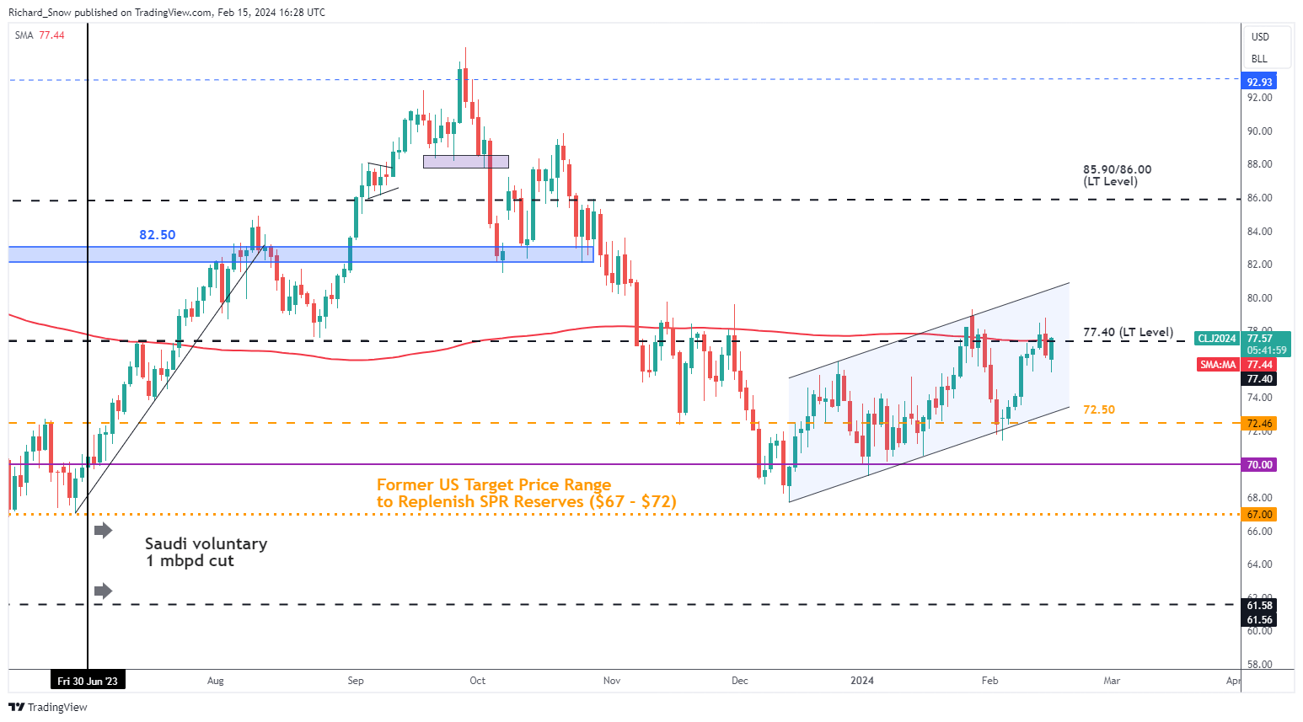The height and width of the screenshot is (722, 1303).
Task: Click 92.00 on the price axis
Action: (x=1260, y=98)
